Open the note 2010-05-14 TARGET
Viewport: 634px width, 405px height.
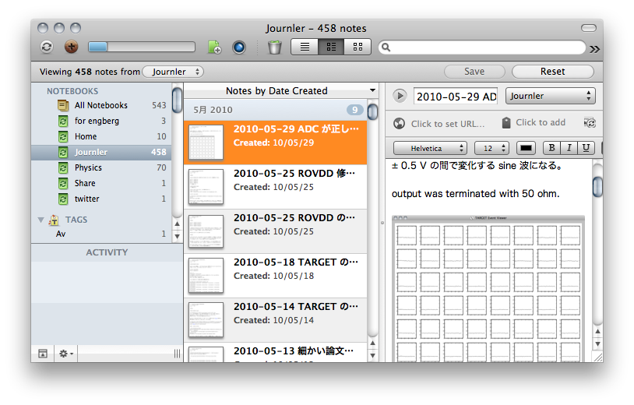coord(276,321)
